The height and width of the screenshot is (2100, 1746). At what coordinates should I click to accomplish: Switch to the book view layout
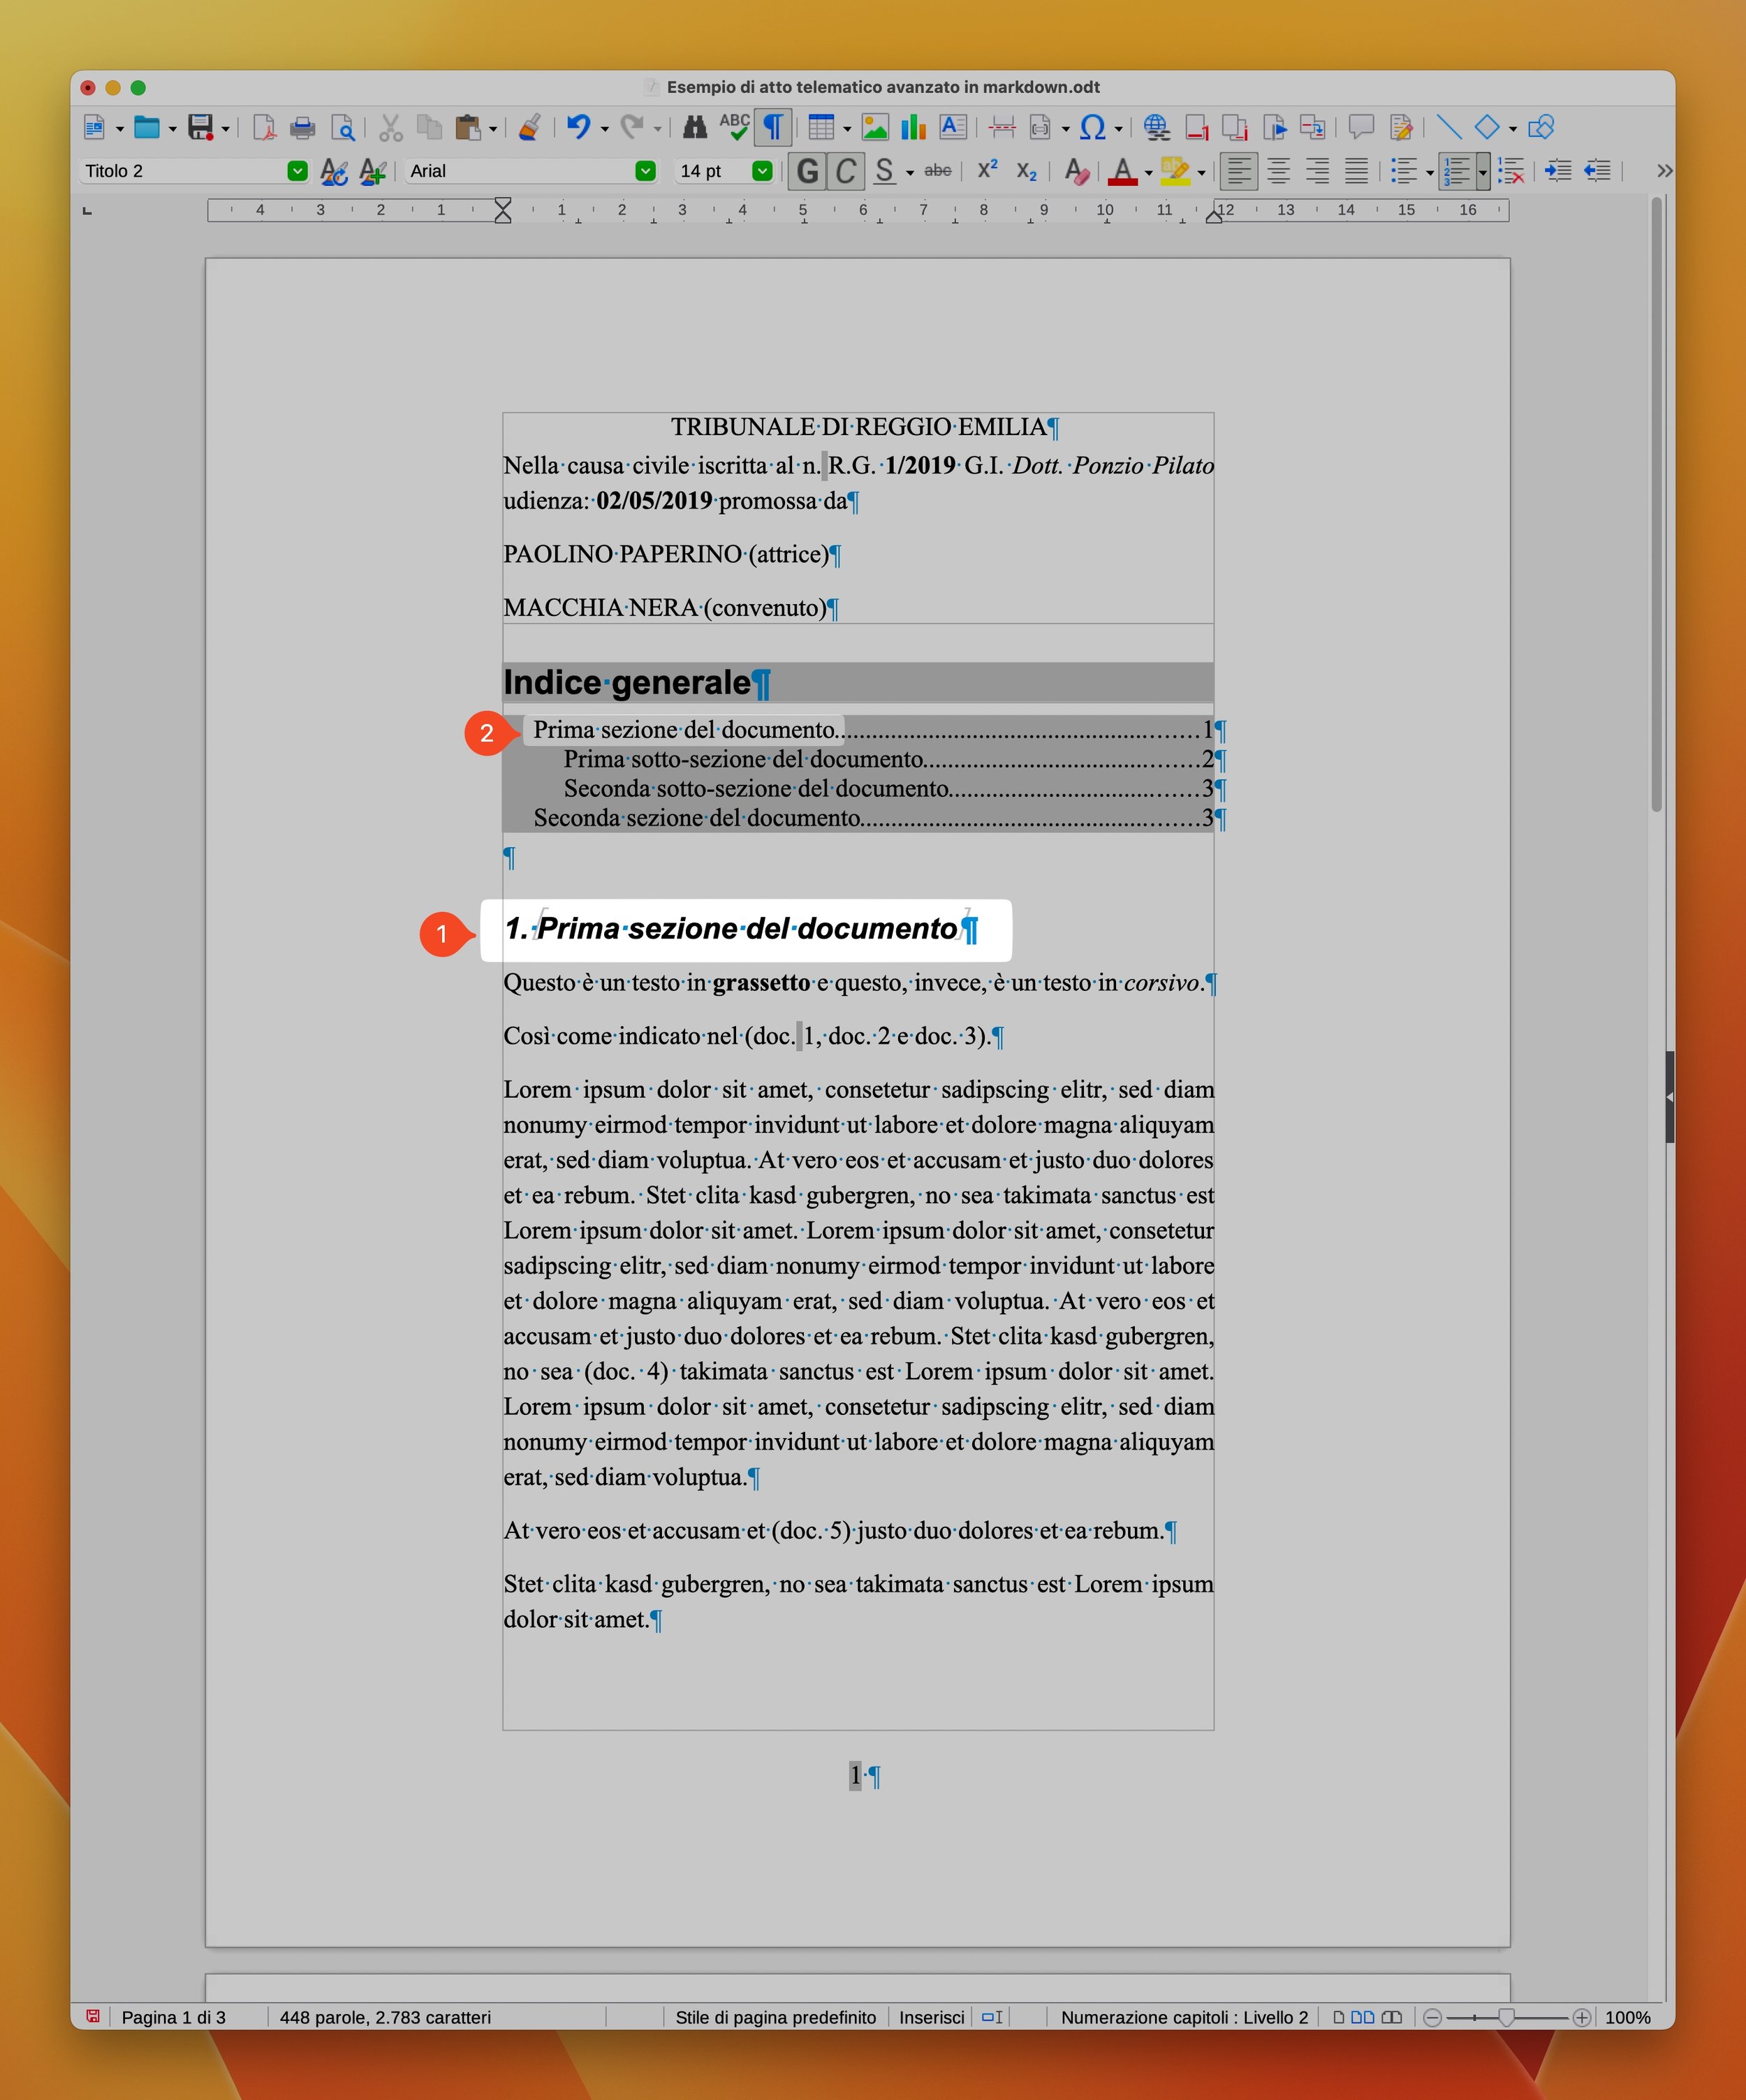(x=1392, y=2017)
